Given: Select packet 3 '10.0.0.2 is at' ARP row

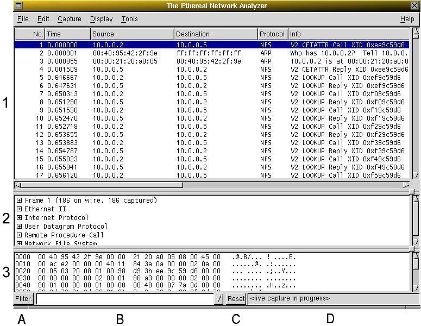Looking at the screenshot, I should click(x=211, y=61).
